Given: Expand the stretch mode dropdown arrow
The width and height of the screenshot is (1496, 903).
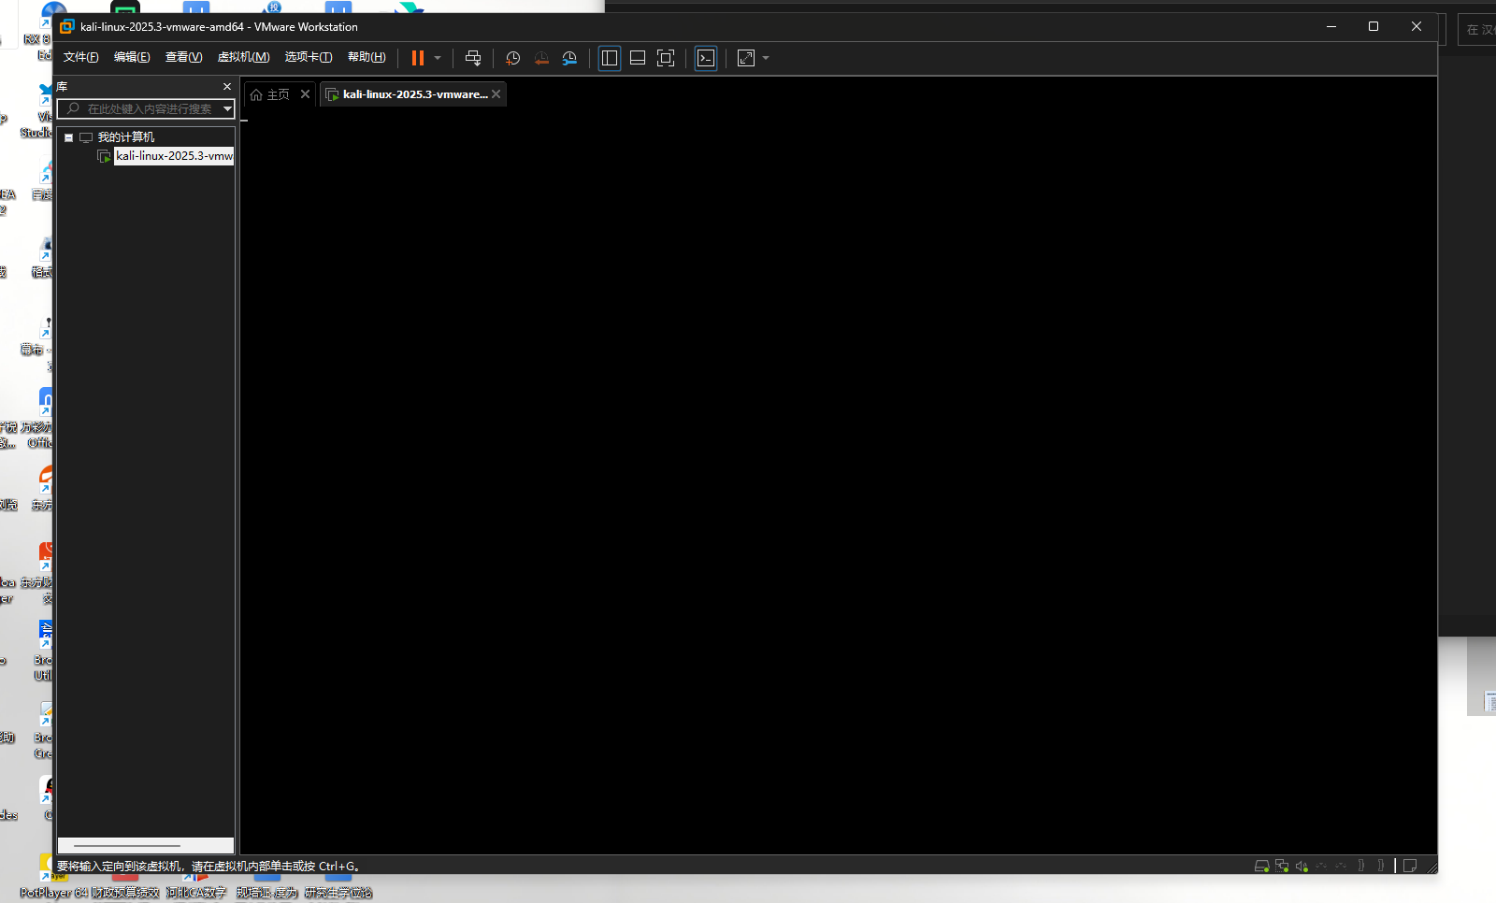Looking at the screenshot, I should coord(766,58).
